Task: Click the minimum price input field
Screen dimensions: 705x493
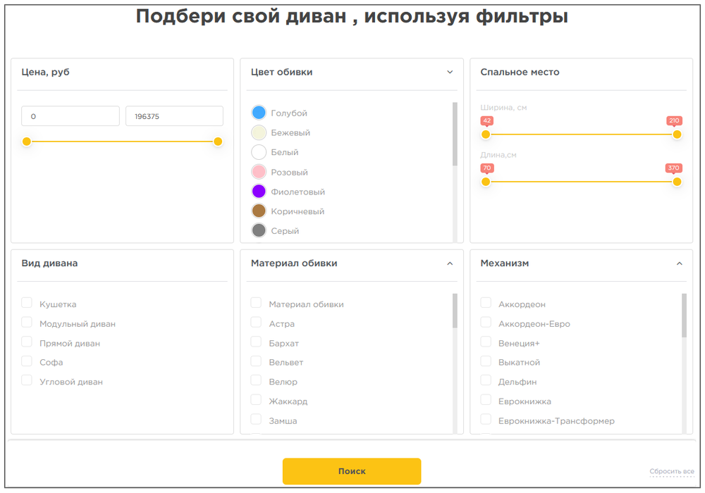Action: [70, 116]
